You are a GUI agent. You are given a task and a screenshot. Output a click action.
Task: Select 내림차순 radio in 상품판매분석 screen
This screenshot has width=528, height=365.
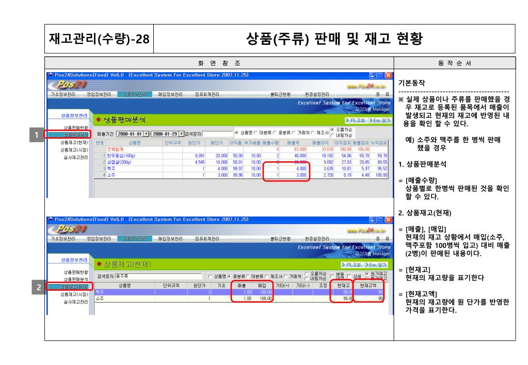(333, 135)
